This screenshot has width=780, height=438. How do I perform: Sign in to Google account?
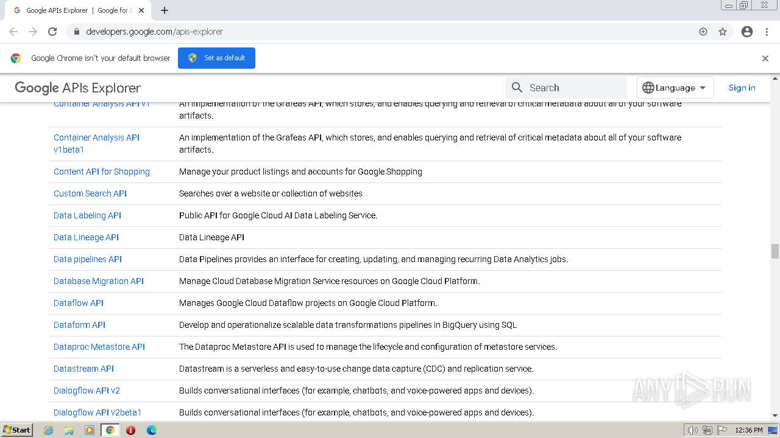742,88
